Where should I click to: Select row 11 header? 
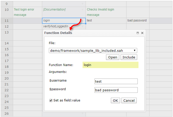pyautogui.click(x=7, y=20)
